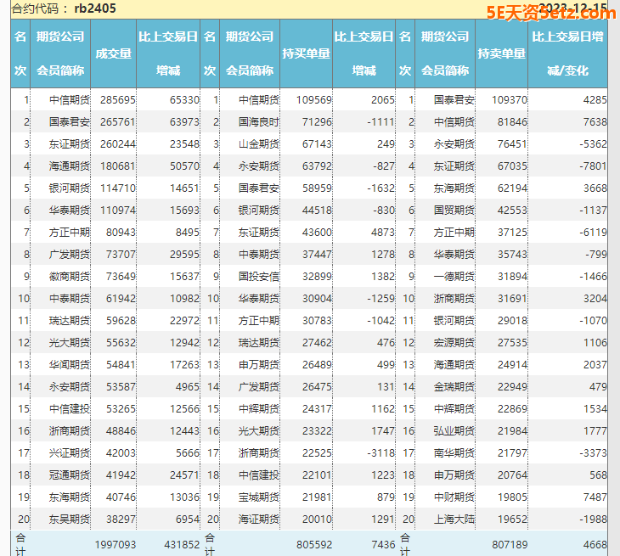Select 上海大陆 in short positions list
The width and height of the screenshot is (620, 556).
coord(454,519)
